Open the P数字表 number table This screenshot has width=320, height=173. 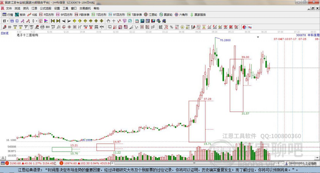82,14
